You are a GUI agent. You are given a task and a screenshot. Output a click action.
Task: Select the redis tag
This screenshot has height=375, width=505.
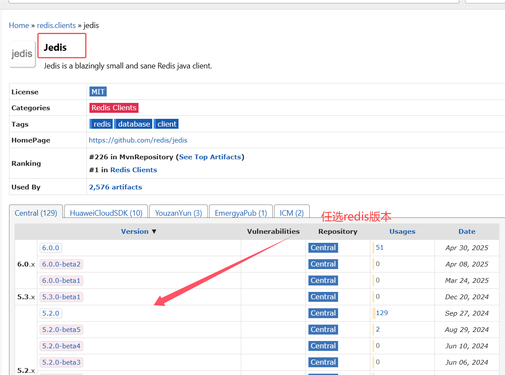[x=102, y=124]
